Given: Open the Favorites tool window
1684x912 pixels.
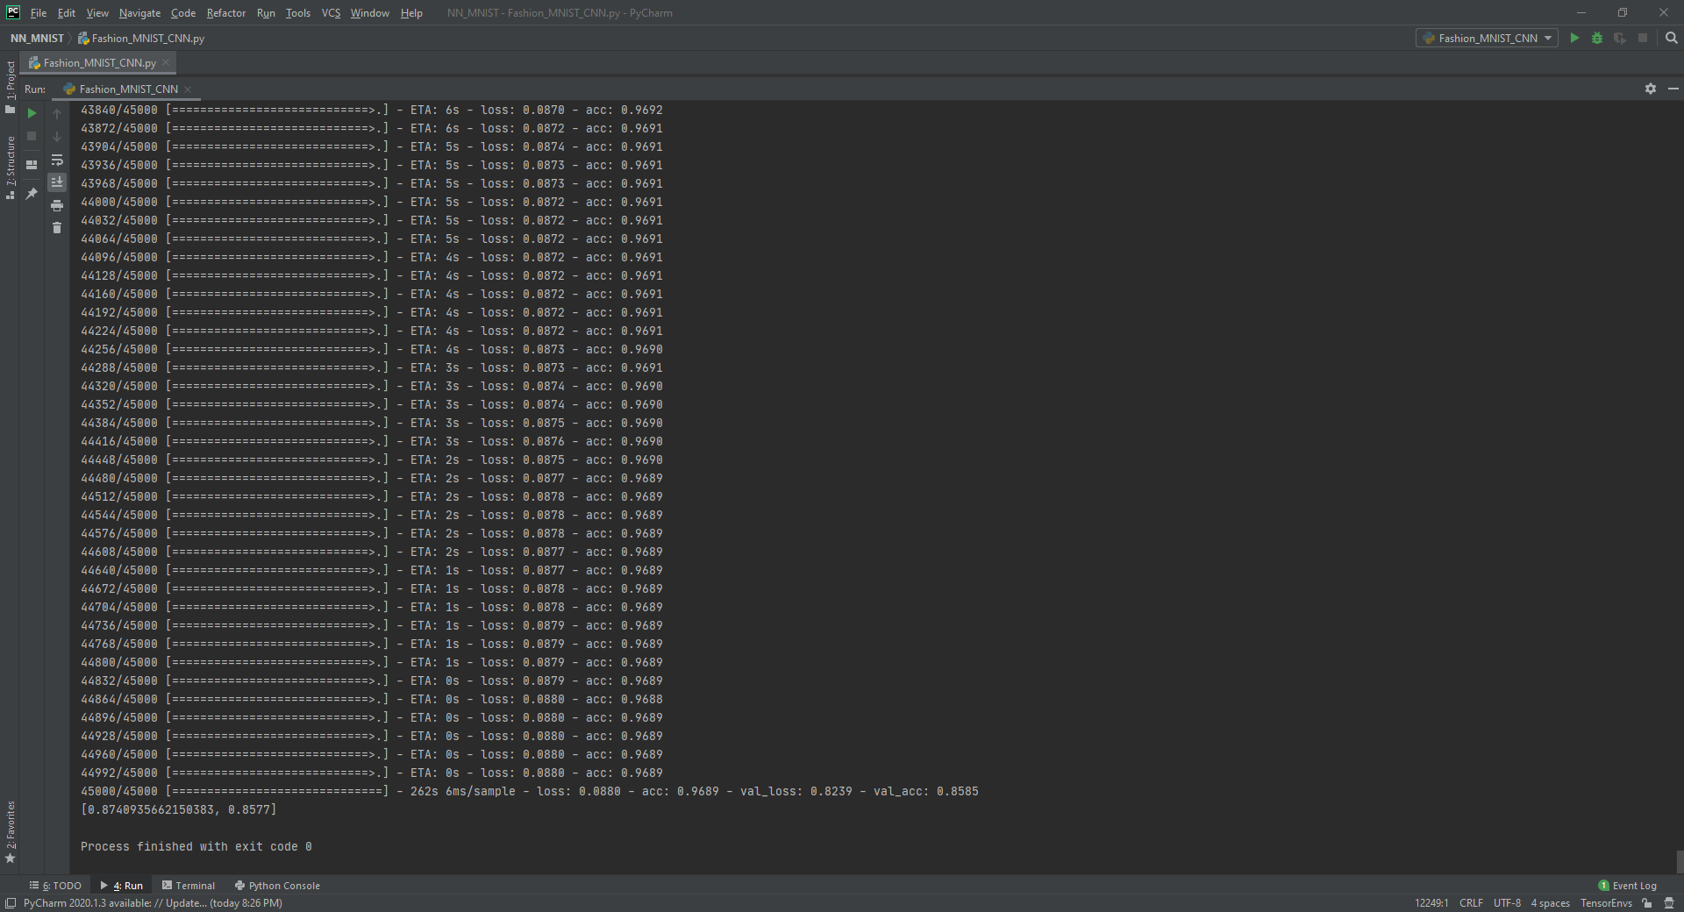Looking at the screenshot, I should (x=11, y=831).
